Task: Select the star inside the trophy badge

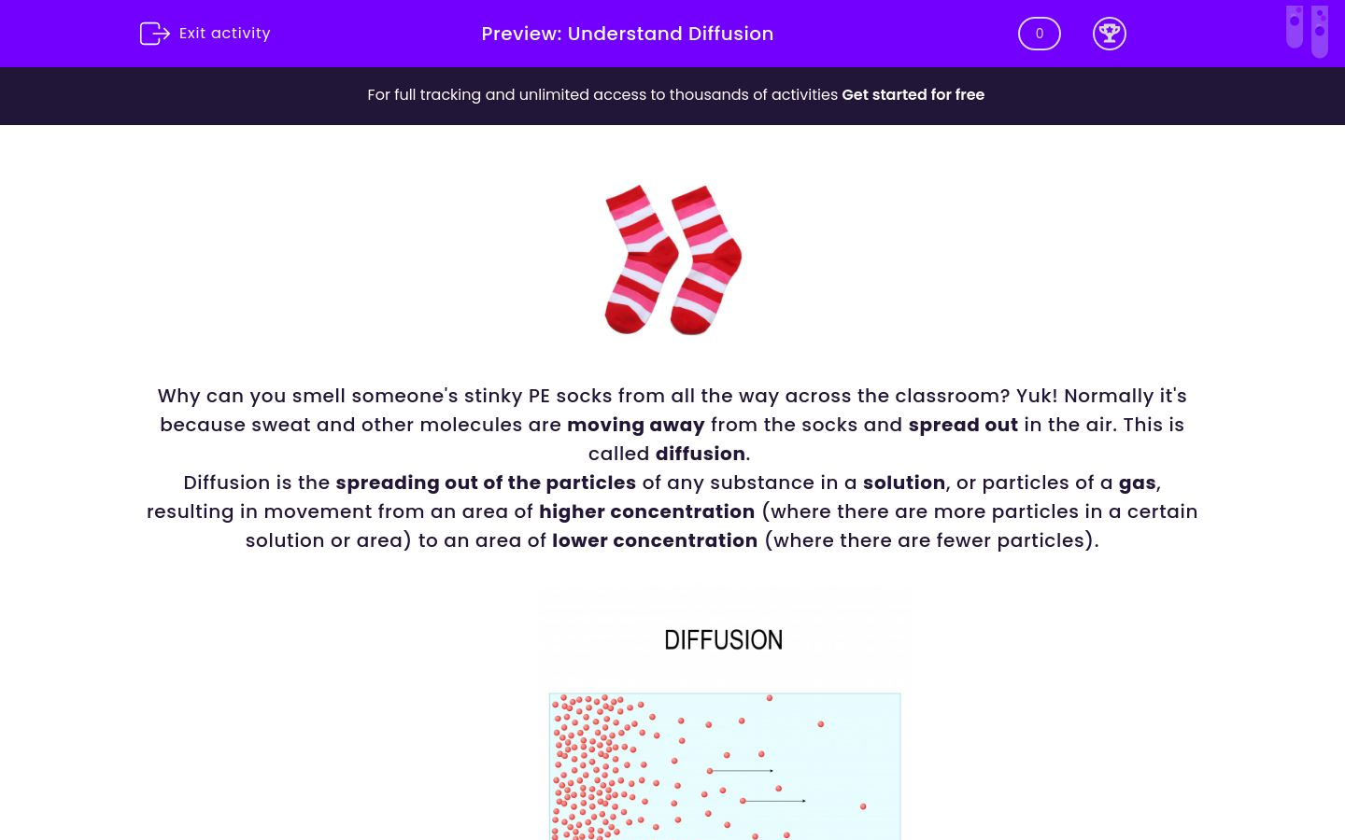Action: click(1110, 31)
